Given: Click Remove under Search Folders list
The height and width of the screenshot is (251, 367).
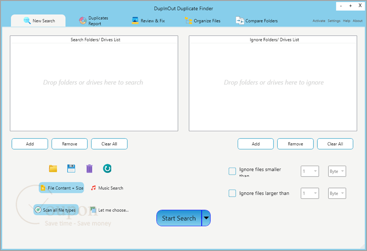Looking at the screenshot, I should coord(70,144).
